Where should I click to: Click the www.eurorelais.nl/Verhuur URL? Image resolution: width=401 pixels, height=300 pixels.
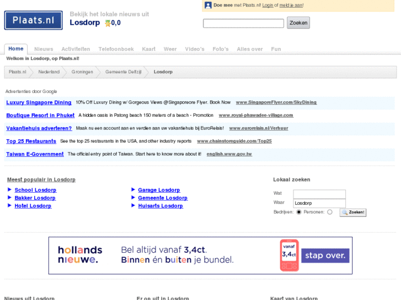click(x=259, y=128)
